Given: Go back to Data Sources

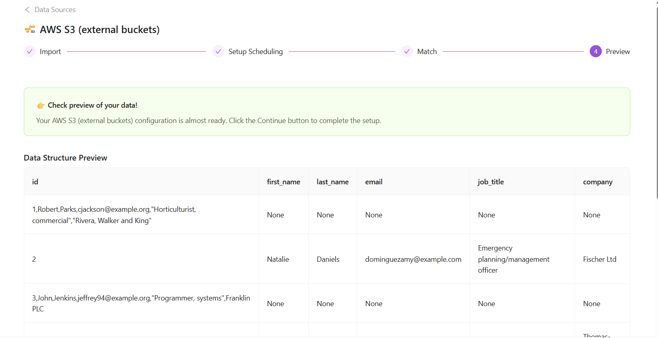Looking at the screenshot, I should [55, 10].
